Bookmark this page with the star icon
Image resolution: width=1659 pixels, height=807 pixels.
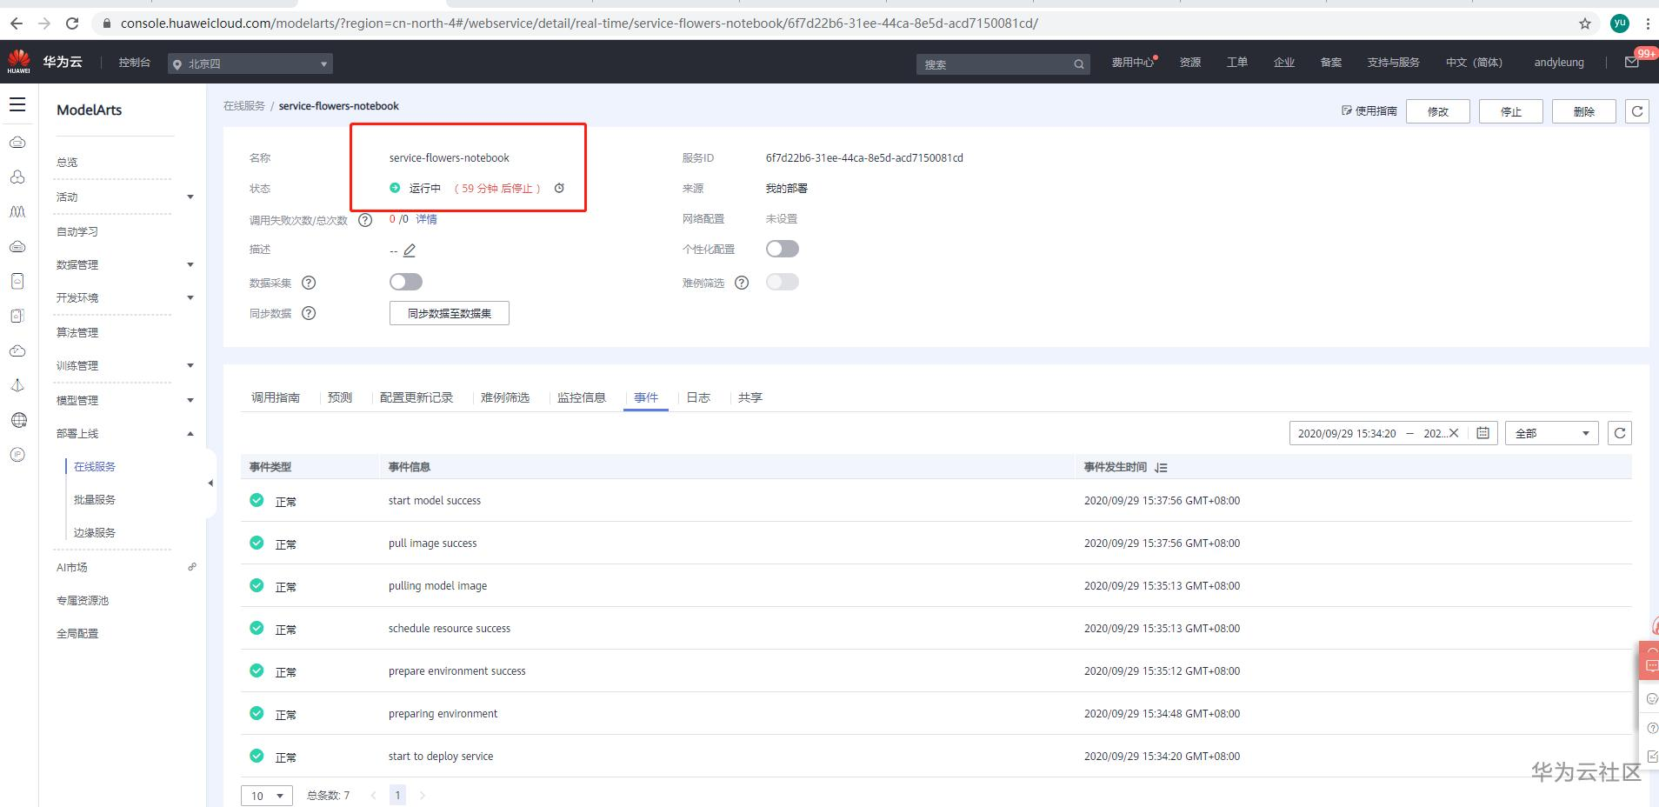(1585, 23)
